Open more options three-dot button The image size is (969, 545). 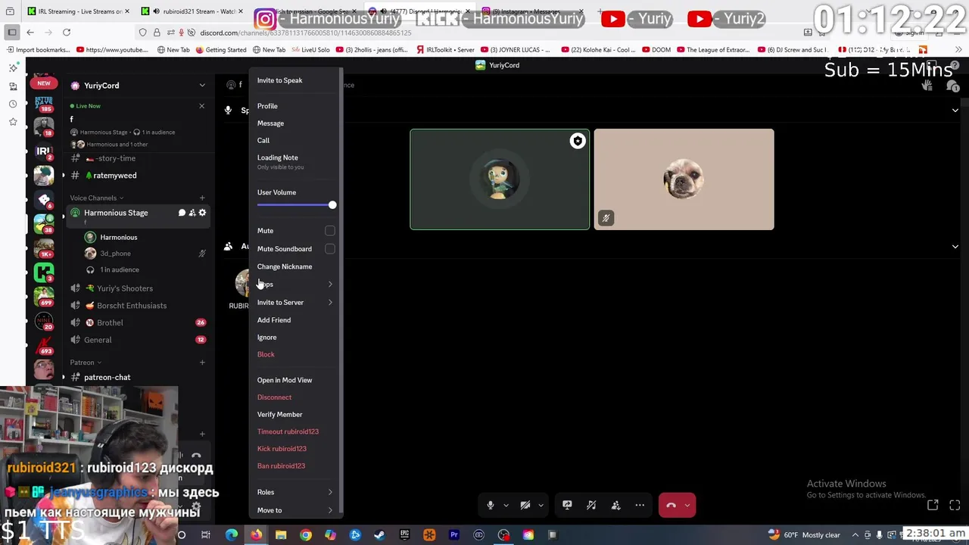640,505
